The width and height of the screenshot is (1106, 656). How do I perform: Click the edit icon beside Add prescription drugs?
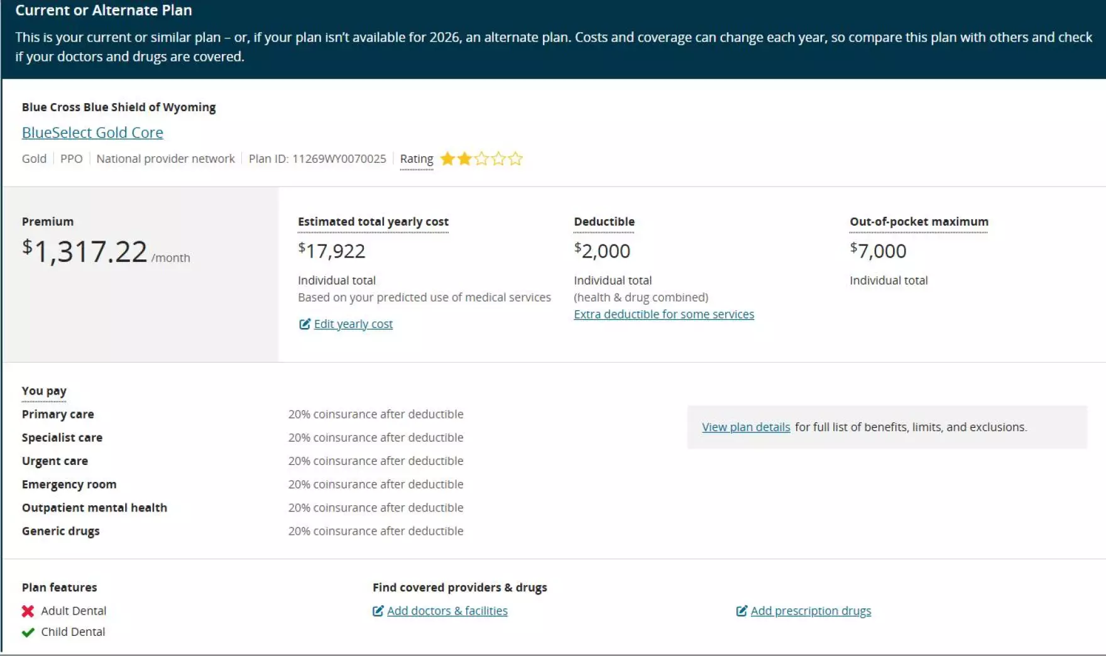(742, 611)
